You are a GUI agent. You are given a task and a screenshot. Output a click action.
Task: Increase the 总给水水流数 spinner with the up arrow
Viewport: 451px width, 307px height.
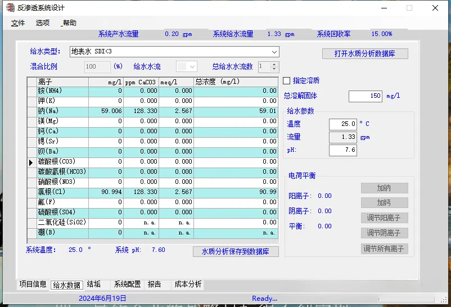(x=274, y=65)
